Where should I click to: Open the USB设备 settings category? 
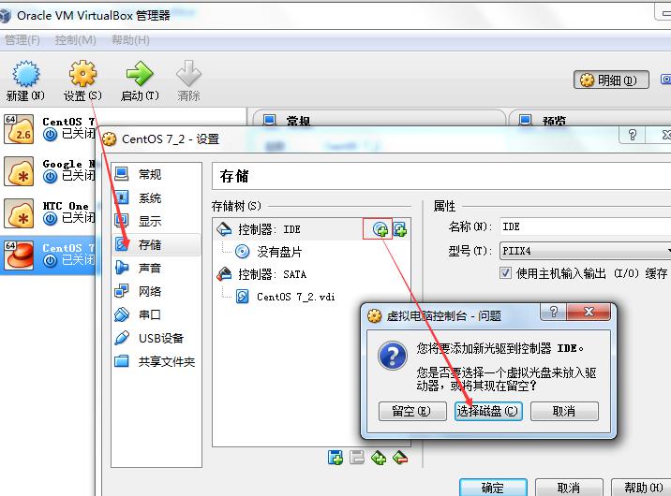157,339
